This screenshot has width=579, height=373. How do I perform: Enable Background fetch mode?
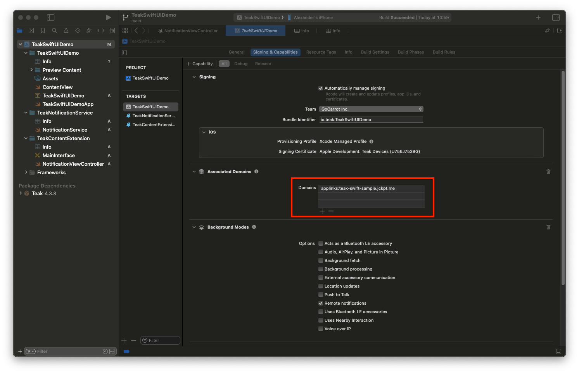[321, 260]
